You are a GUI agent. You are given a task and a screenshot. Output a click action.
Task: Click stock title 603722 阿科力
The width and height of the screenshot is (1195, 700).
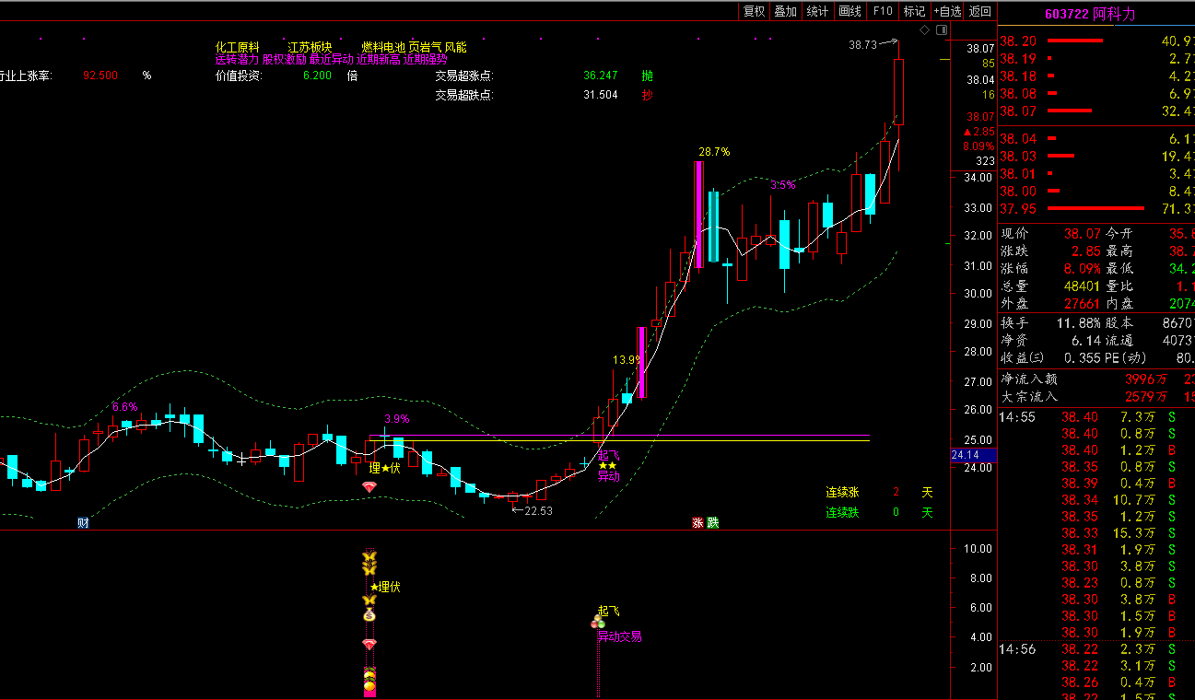point(1090,14)
